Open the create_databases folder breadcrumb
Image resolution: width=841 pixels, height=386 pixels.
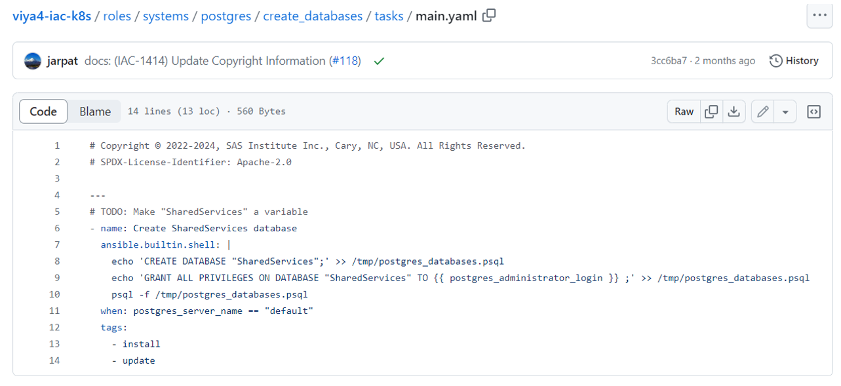click(x=313, y=16)
